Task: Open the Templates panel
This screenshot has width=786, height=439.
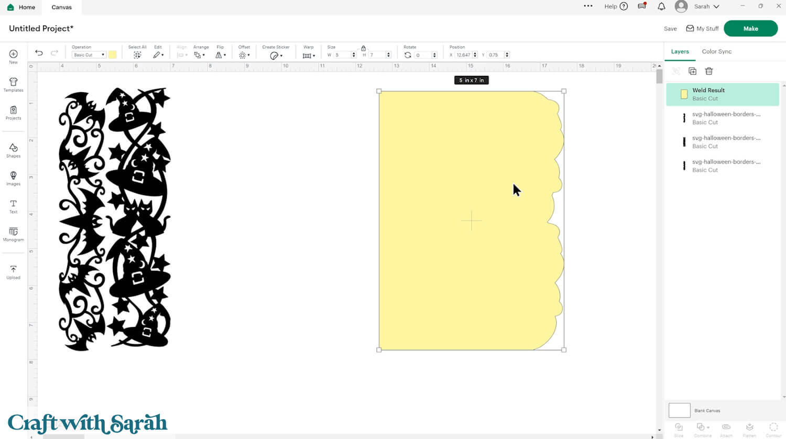Action: click(x=13, y=84)
